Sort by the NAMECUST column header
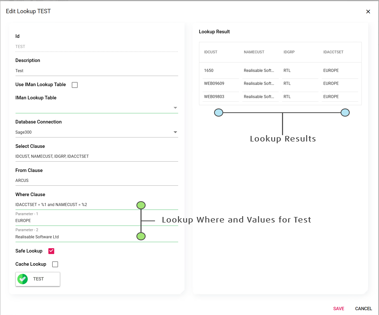The image size is (379, 315). tap(254, 52)
